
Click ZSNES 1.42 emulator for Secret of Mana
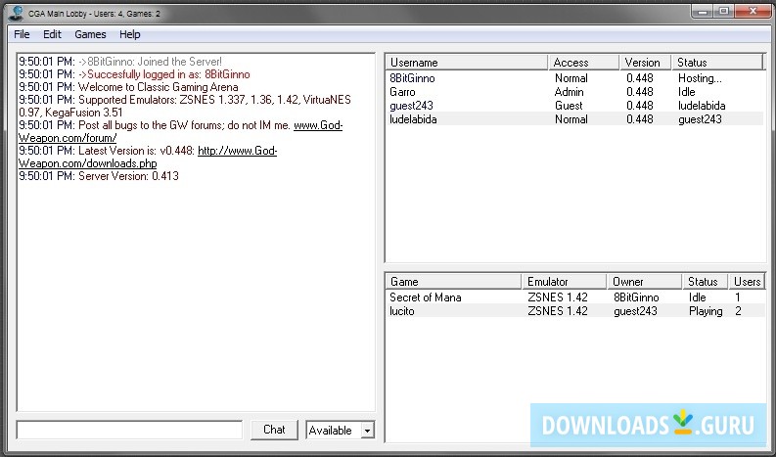pyautogui.click(x=557, y=297)
